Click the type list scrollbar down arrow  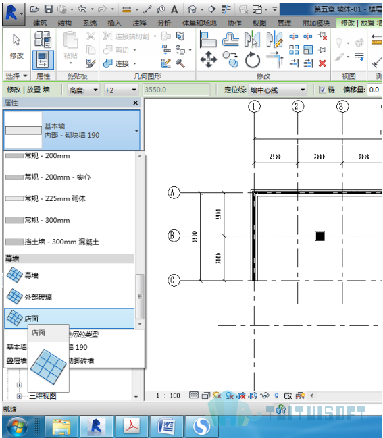pyautogui.click(x=140, y=324)
